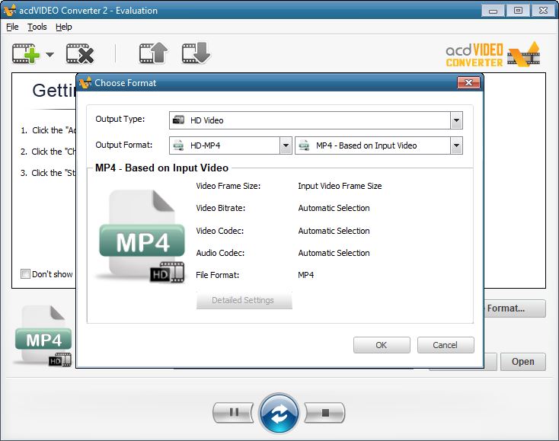The height and width of the screenshot is (441, 559).
Task: Expand the HD-MP4 output format dropdown
Action: pyautogui.click(x=286, y=145)
